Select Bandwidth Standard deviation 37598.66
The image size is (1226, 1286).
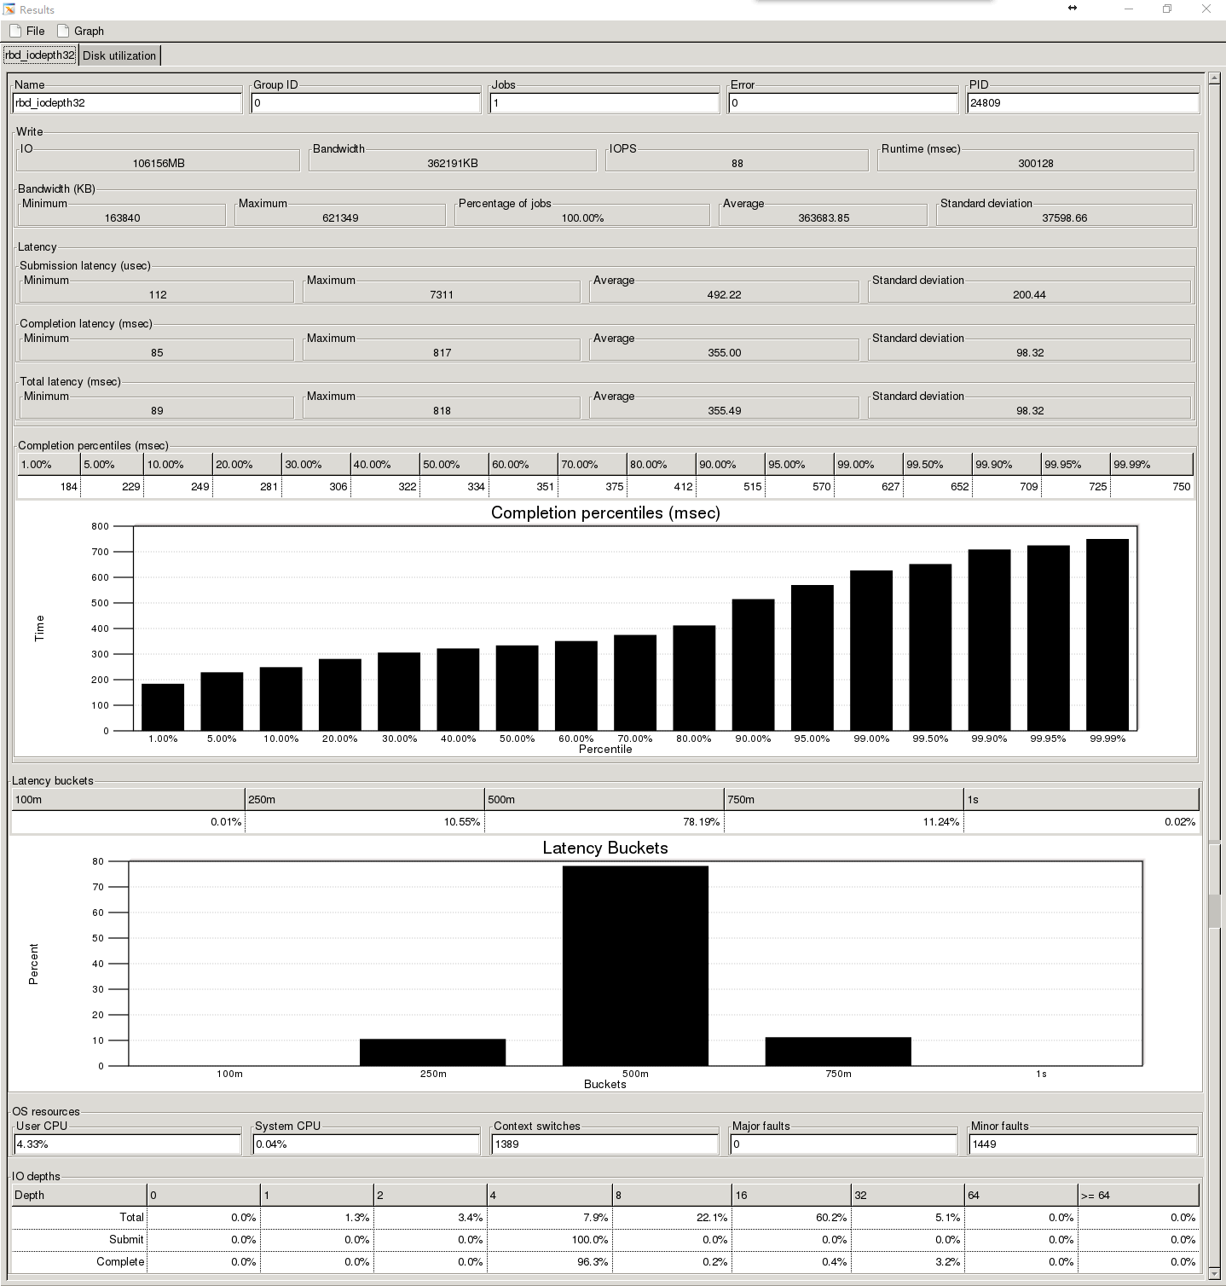click(1065, 217)
